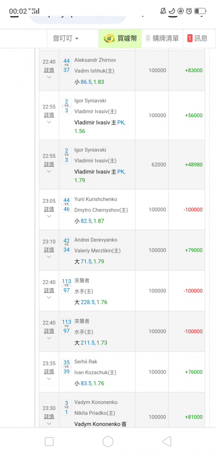216x456 pixels.
Task: Tap the Android home circle button
Action: (x=108, y=441)
